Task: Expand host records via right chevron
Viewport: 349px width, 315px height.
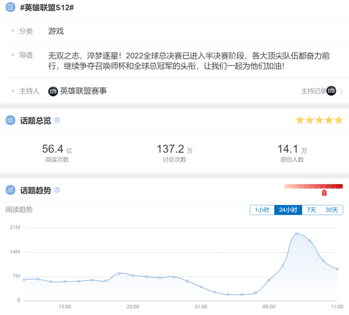Action: [x=341, y=92]
